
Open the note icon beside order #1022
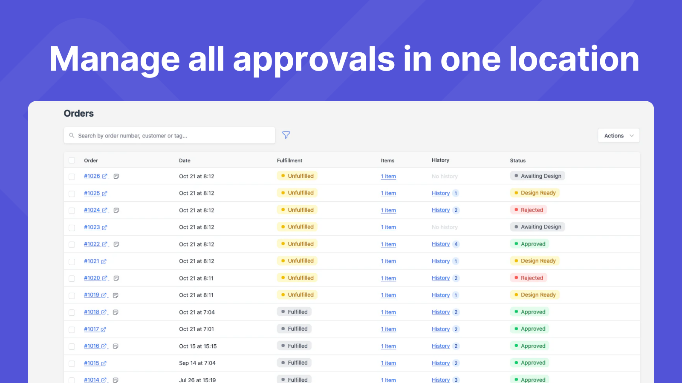[x=116, y=244]
